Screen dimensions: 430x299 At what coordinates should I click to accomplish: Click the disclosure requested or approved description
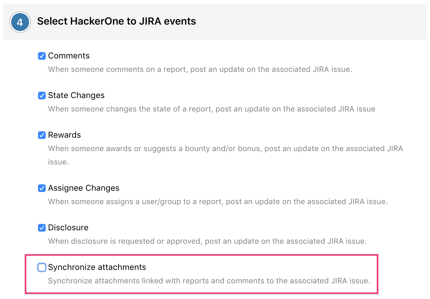pos(207,241)
